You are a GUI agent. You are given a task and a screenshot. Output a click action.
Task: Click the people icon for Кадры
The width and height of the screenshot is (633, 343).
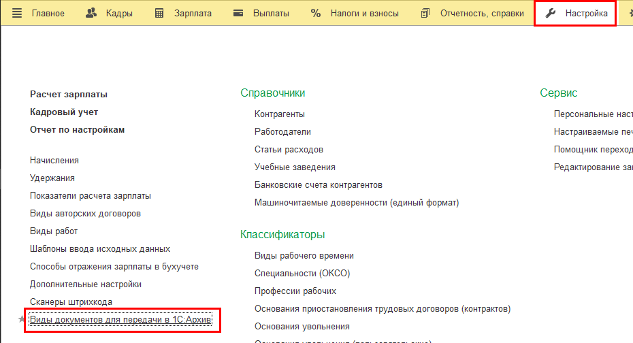point(91,13)
